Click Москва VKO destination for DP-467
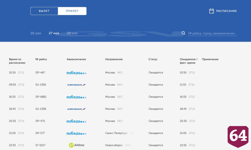This screenshot has height=150, width=251. click(x=114, y=73)
